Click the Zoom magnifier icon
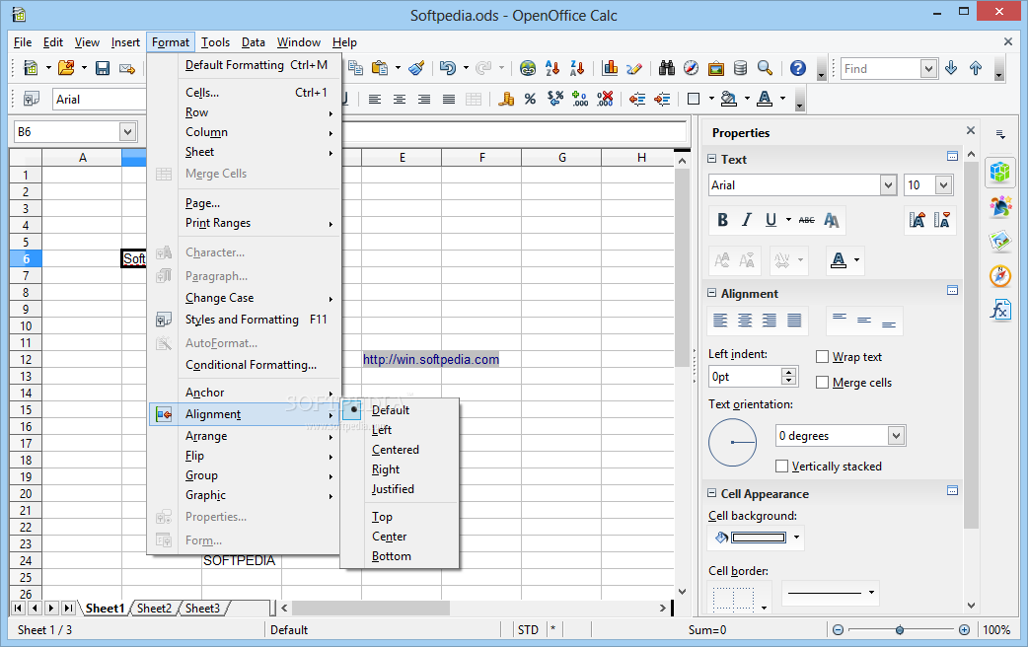The width and height of the screenshot is (1028, 647). 765,68
